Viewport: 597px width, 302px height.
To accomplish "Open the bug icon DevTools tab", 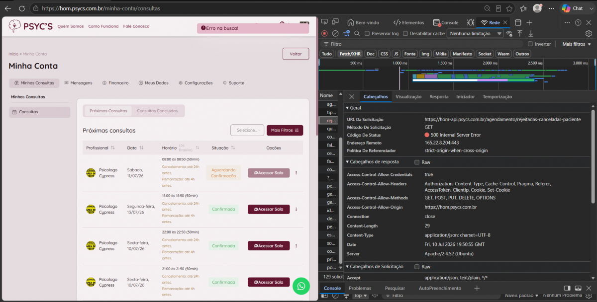I will point(471,22).
